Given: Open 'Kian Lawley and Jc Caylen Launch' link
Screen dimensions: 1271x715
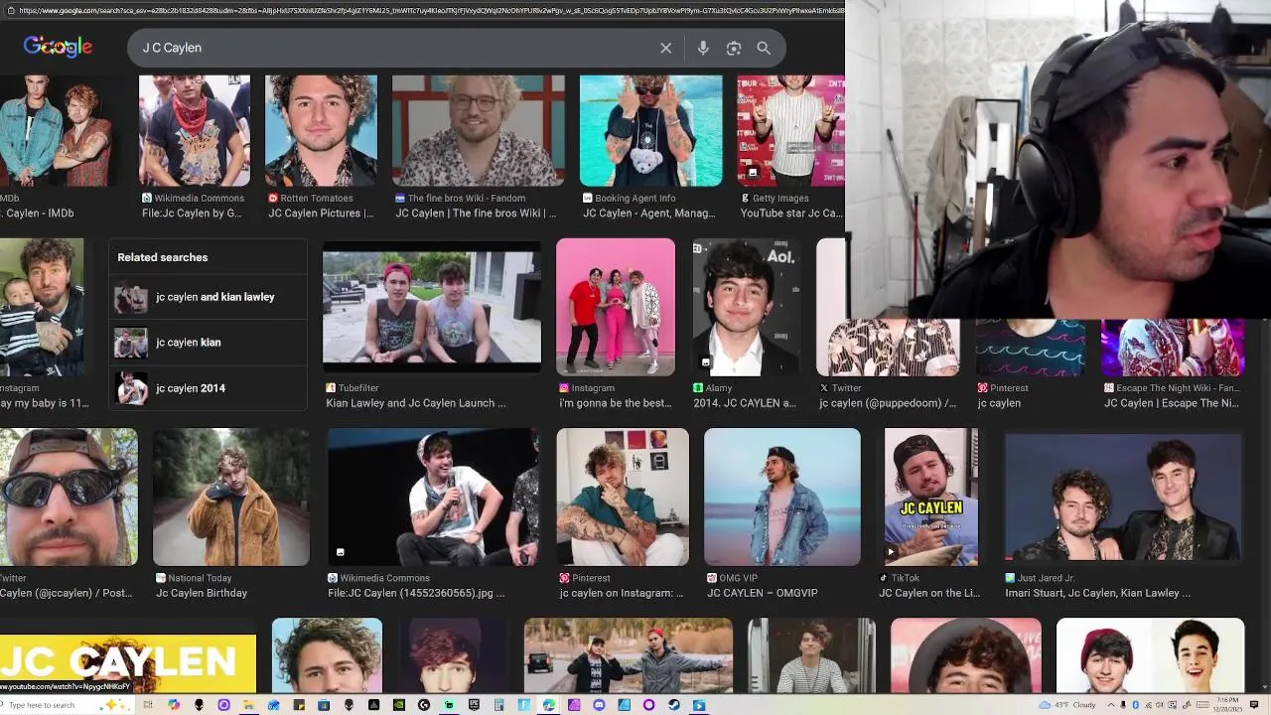Looking at the screenshot, I should coord(416,403).
